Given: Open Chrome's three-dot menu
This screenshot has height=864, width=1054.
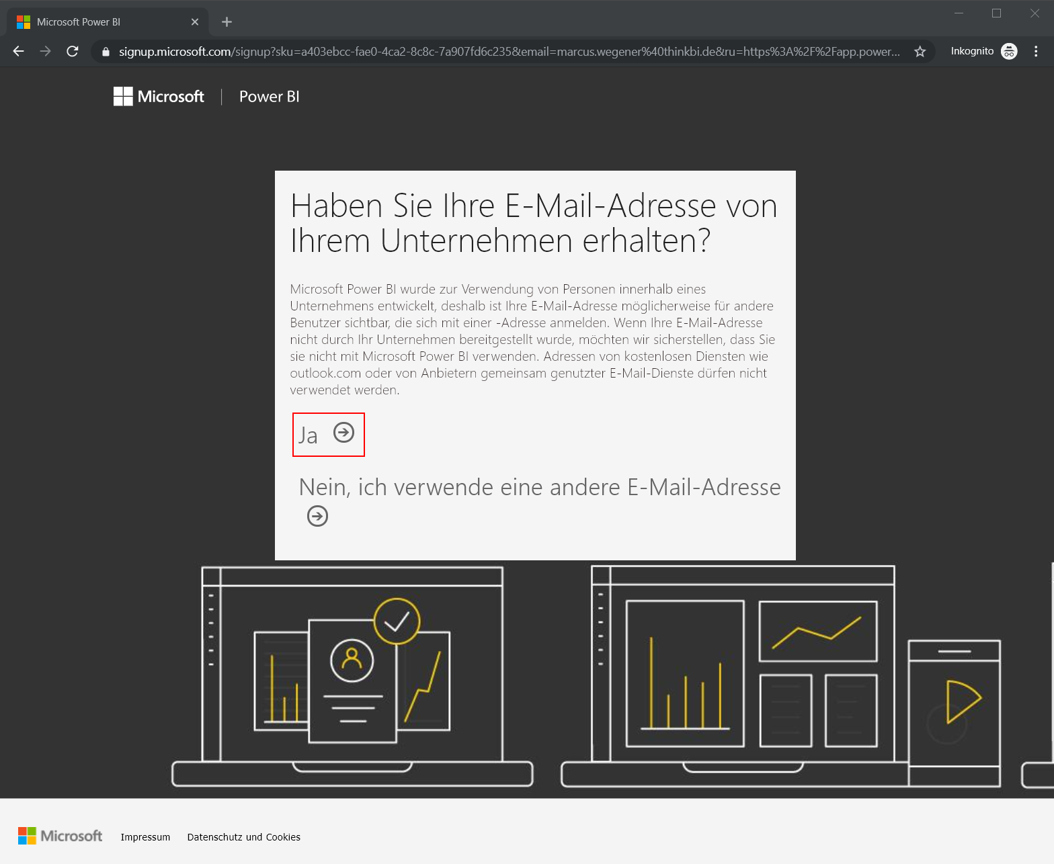Looking at the screenshot, I should coord(1036,51).
